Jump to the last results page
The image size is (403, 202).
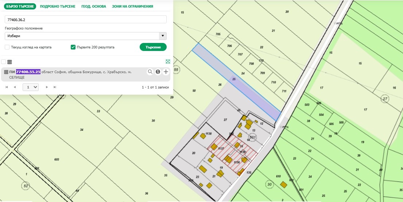[x=55, y=87]
